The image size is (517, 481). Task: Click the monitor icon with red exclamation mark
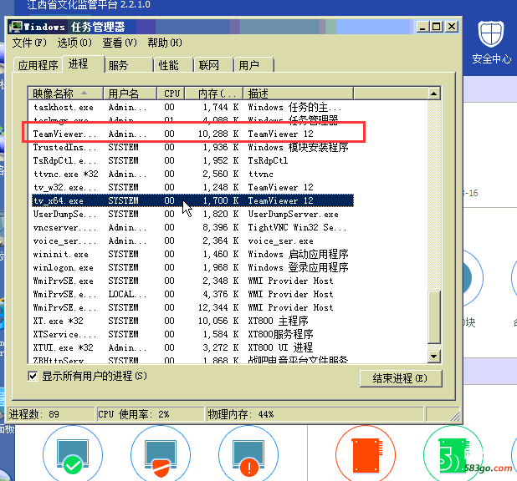248,457
